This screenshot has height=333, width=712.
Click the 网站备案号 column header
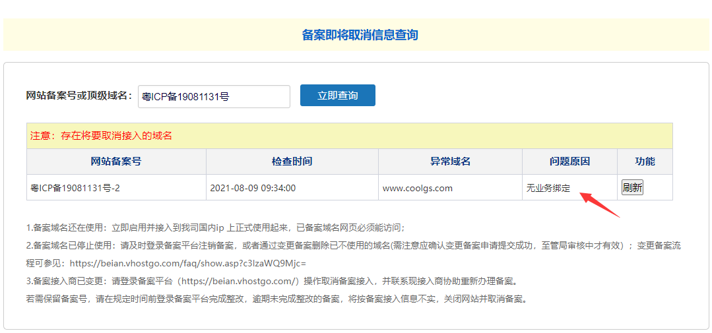[x=116, y=162]
